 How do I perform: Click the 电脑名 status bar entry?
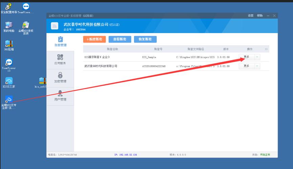(x=62, y=154)
